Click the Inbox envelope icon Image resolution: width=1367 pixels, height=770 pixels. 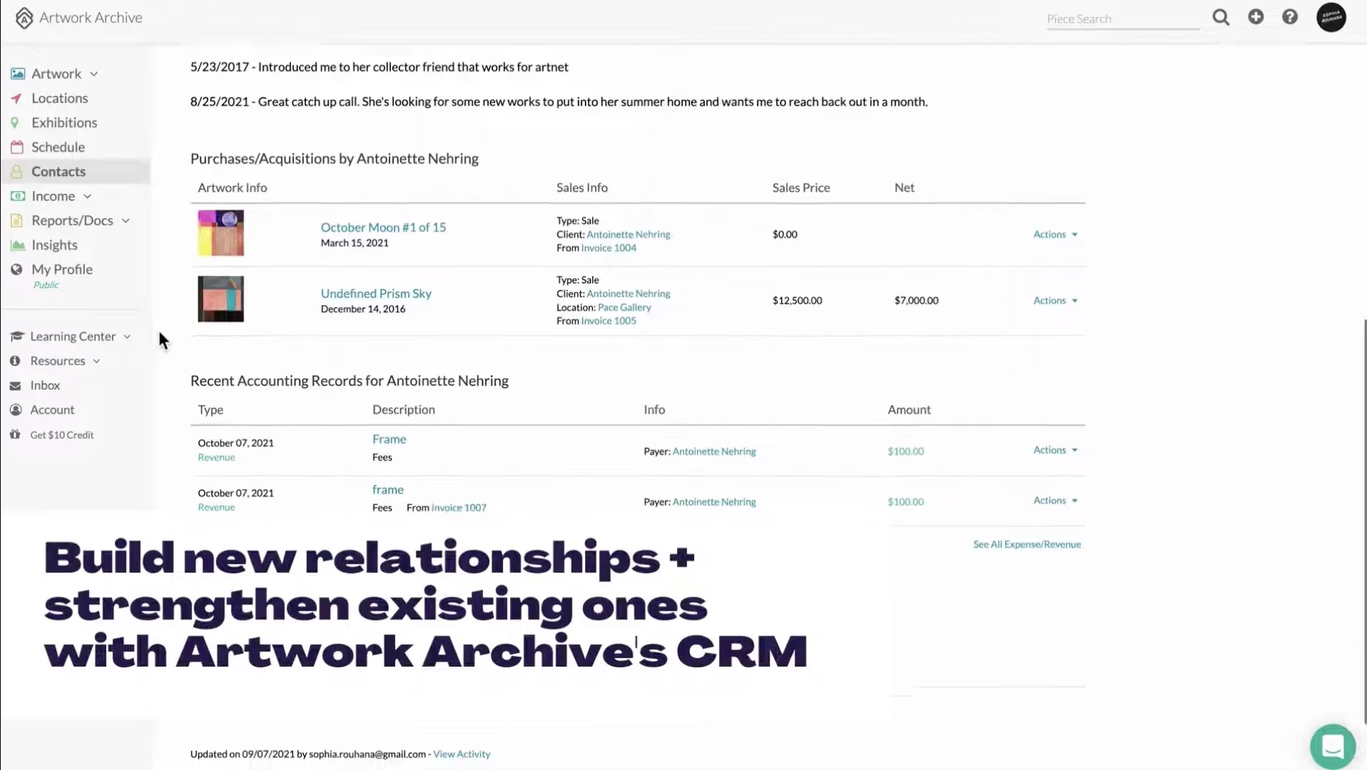point(15,386)
